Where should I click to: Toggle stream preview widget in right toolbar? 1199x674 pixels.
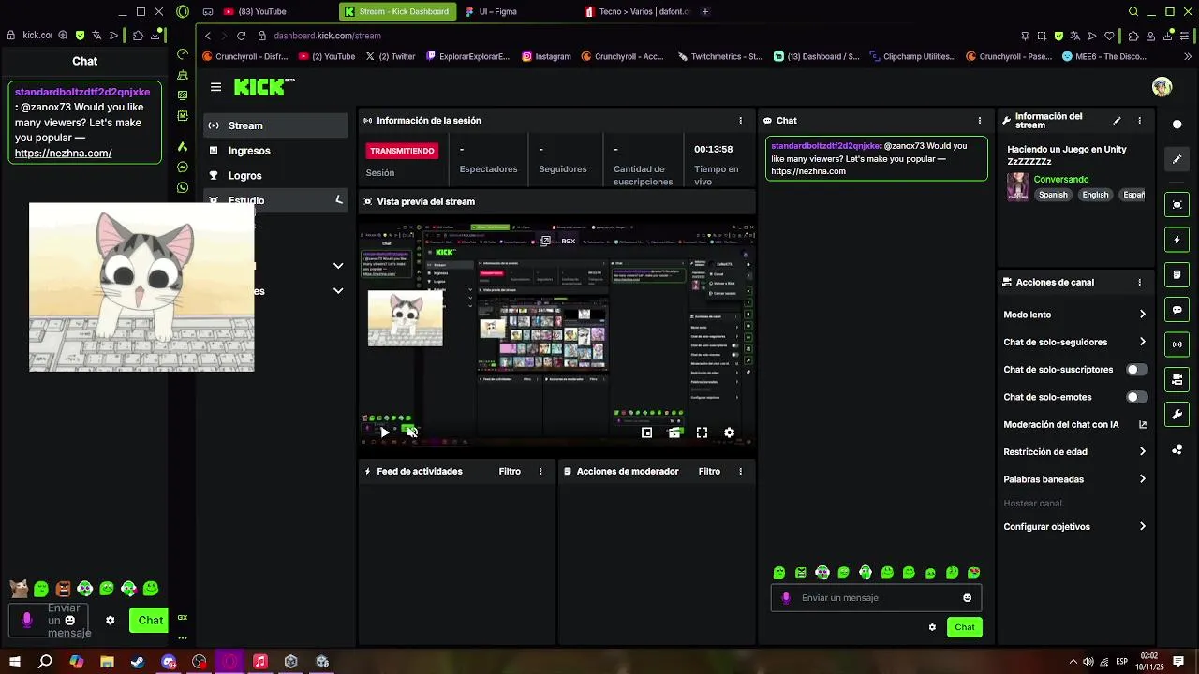click(1177, 205)
